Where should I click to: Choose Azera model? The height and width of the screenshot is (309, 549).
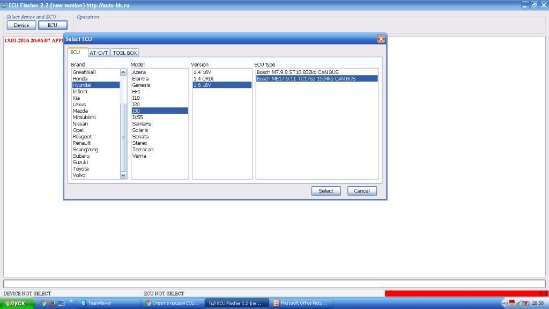coord(160,72)
